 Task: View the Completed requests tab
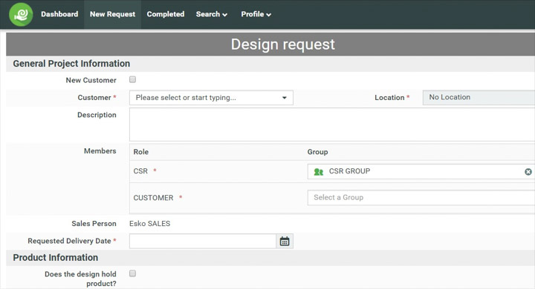(166, 14)
